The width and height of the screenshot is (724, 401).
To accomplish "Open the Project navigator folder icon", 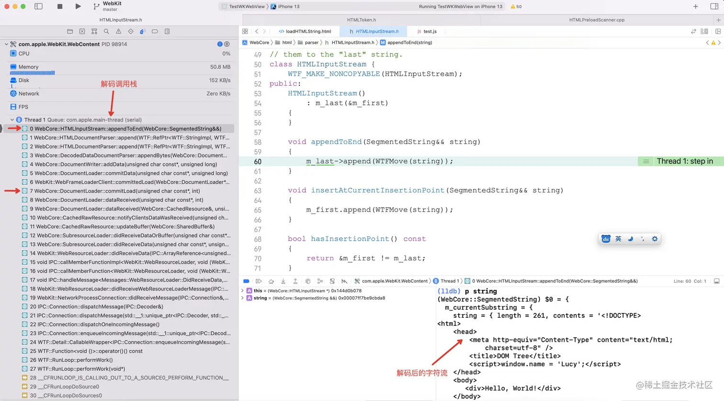I will [x=70, y=32].
